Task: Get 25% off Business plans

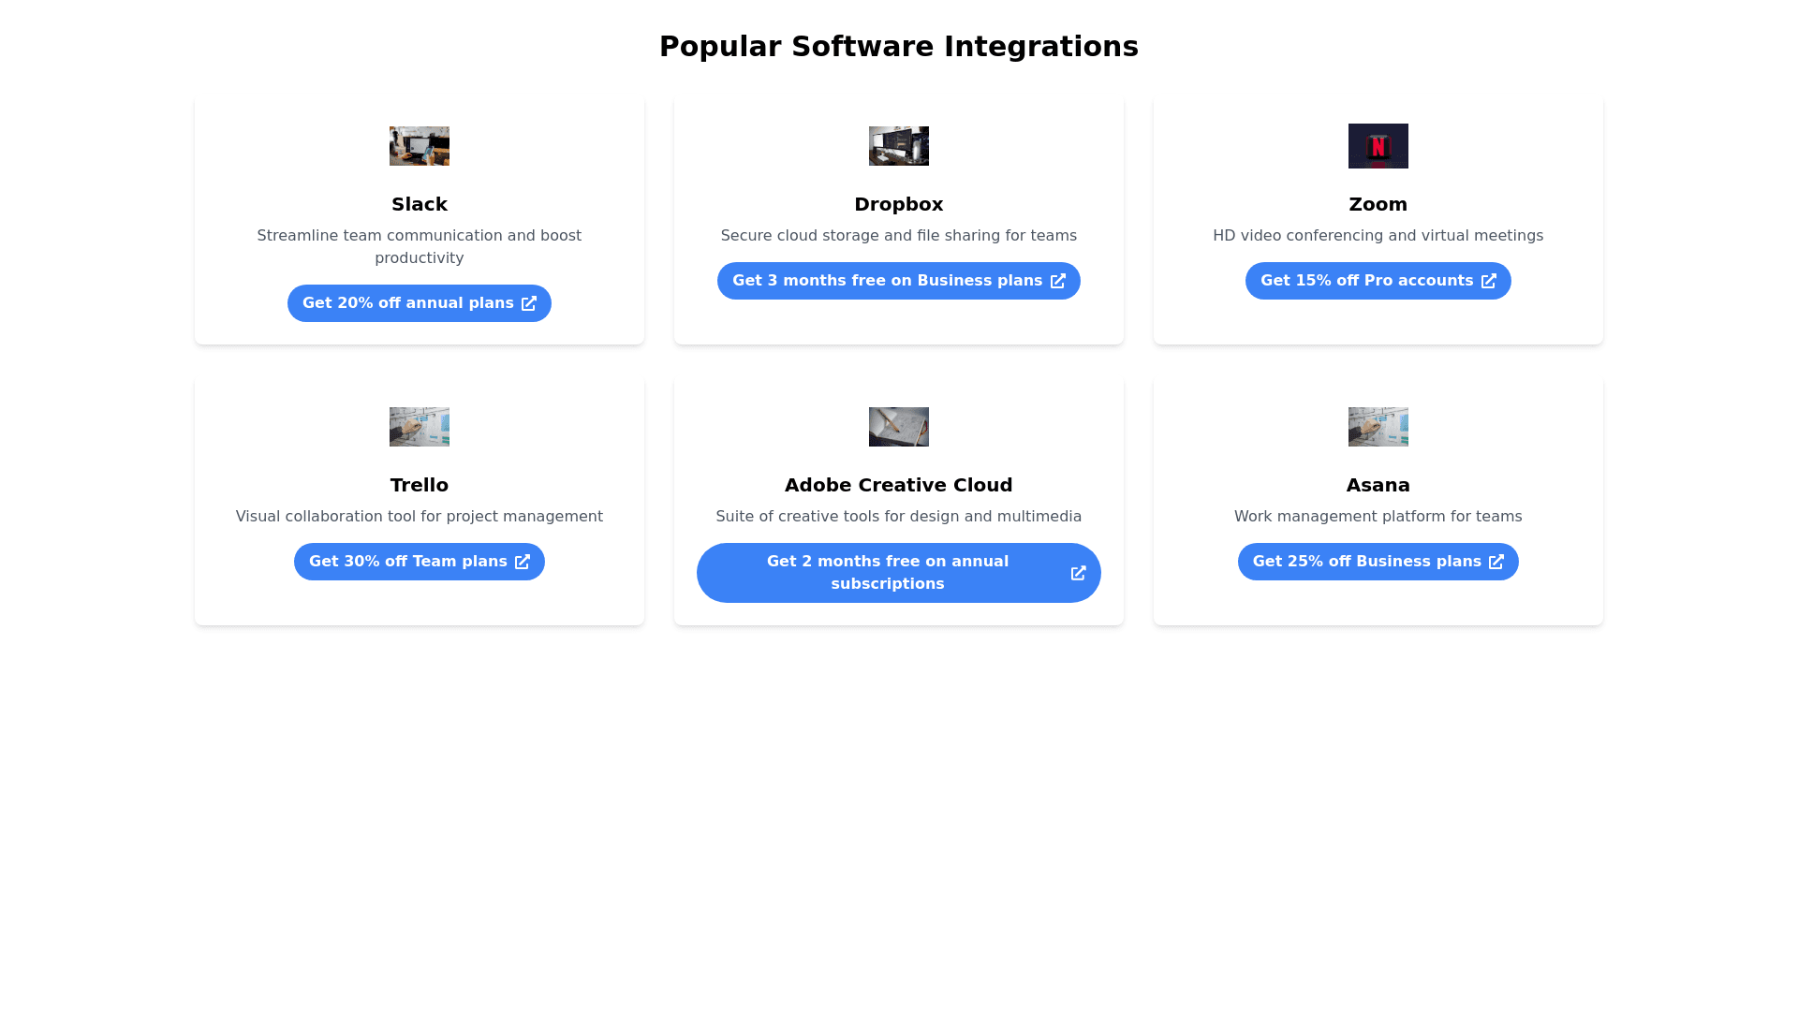Action: click(x=1366, y=562)
